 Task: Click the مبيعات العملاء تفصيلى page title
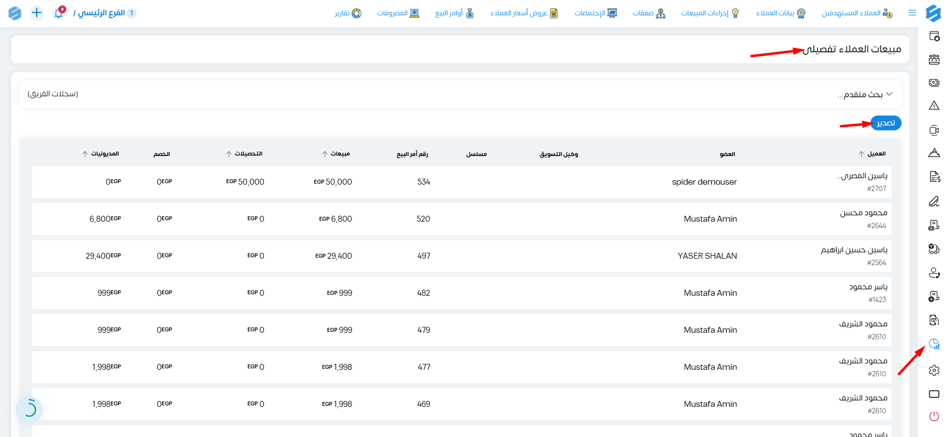click(852, 49)
